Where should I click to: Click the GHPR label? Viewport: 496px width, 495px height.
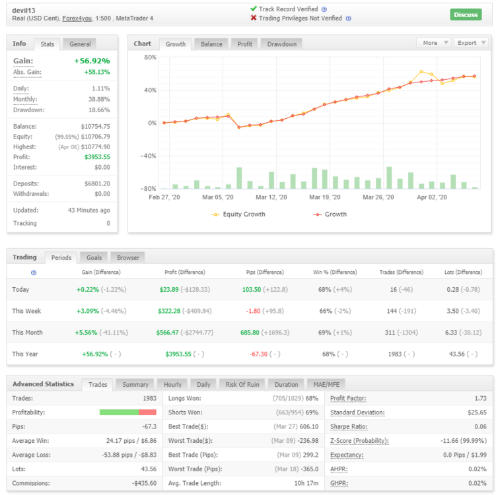pos(339,483)
